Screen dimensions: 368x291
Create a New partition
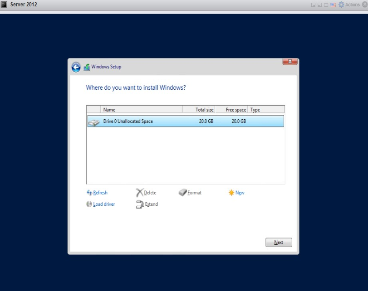[x=236, y=193]
